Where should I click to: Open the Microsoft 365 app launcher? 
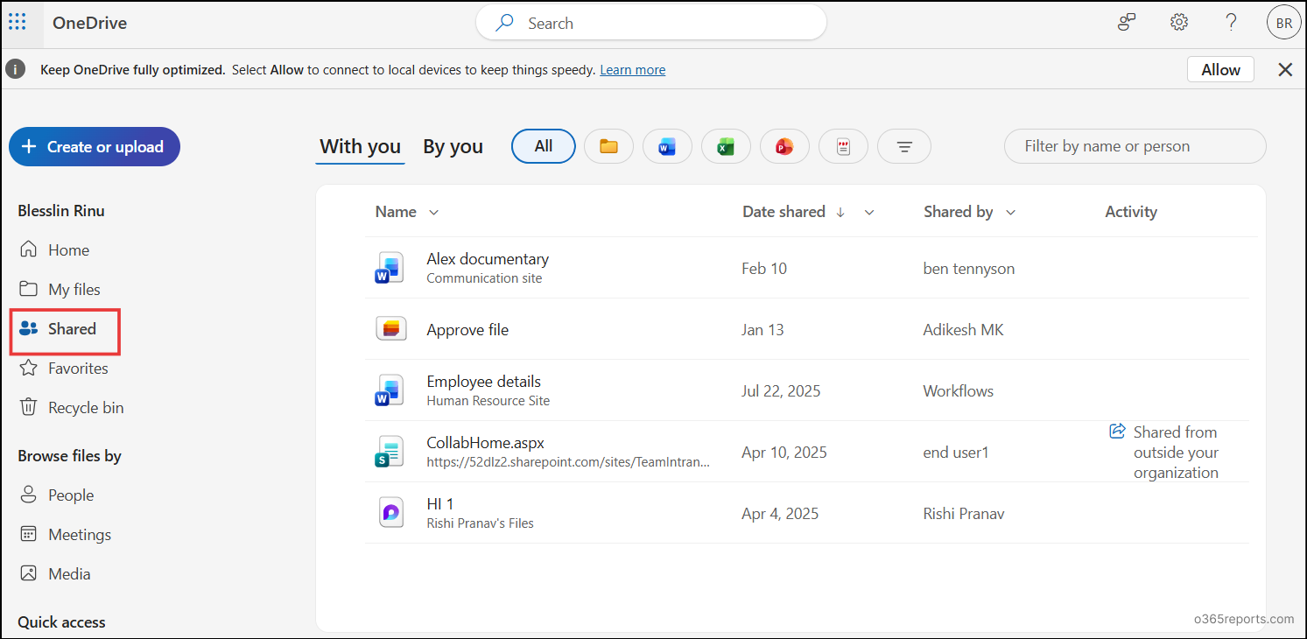[x=18, y=22]
